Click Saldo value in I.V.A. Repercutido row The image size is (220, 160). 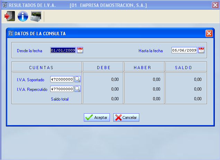pyautogui.click(x=198, y=89)
